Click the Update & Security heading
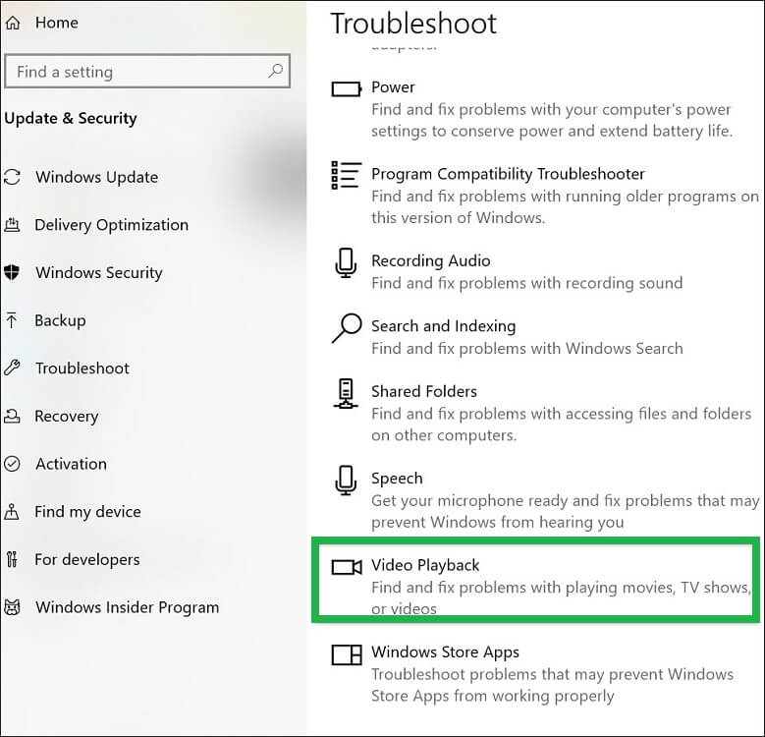The width and height of the screenshot is (765, 737). (71, 119)
